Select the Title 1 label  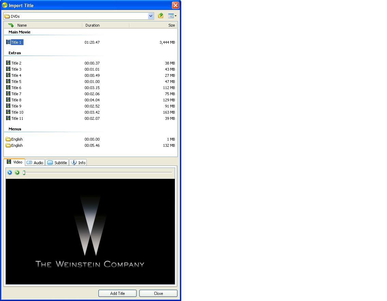[x=17, y=42]
